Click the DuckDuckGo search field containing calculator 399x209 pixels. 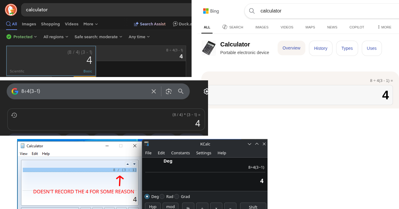pos(106,10)
